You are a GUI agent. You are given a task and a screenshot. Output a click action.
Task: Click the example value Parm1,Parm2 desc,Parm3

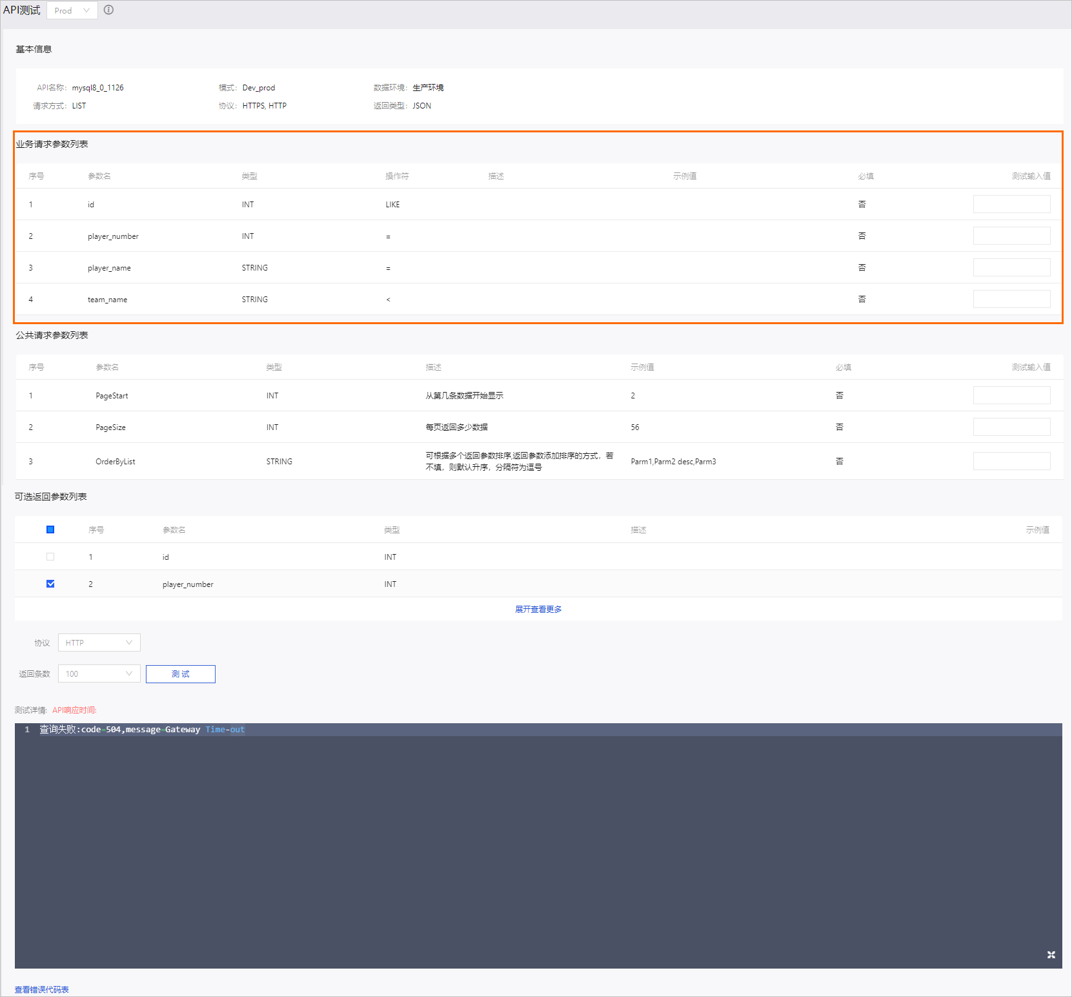tap(673, 462)
